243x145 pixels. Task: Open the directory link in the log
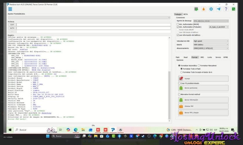[46, 113]
